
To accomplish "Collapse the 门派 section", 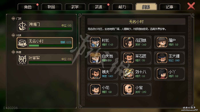I will (x=13, y=18).
